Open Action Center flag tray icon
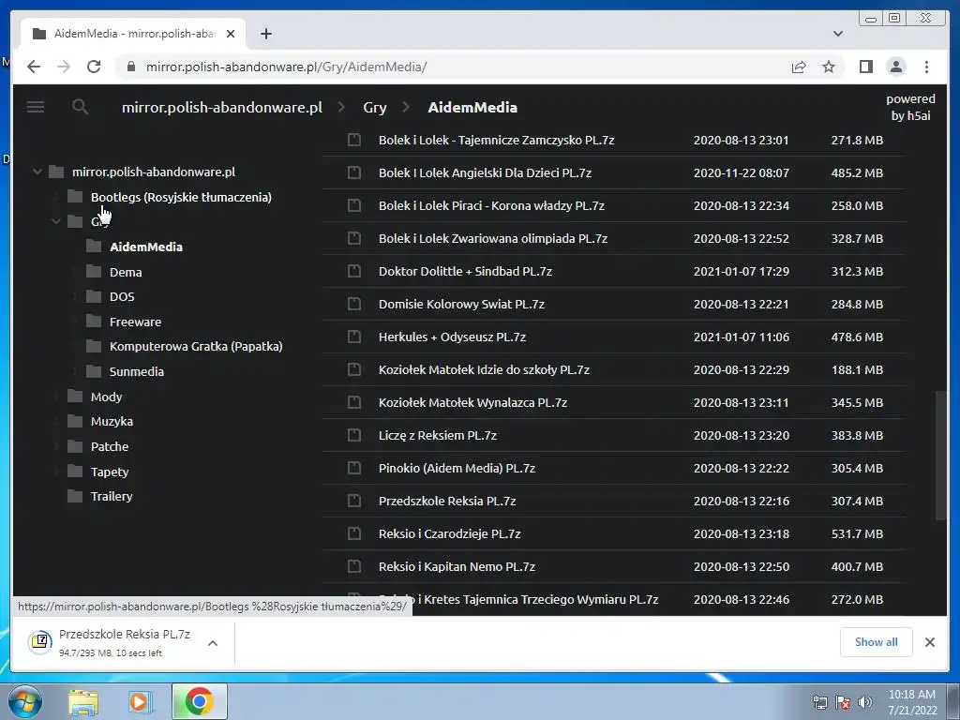Viewport: 960px width, 720px height. (x=843, y=702)
